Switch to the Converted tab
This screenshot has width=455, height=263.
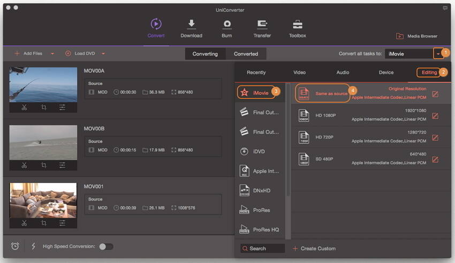point(246,54)
